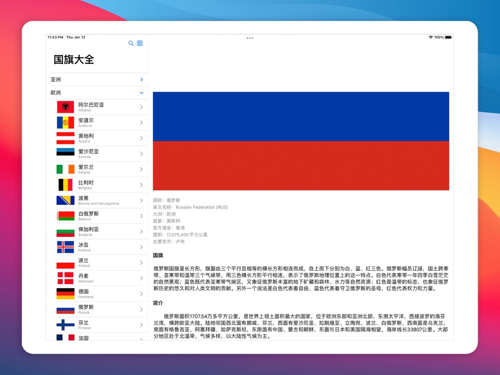
Task: Open the 奥地利 Austria row chevron
Action: click(141, 138)
